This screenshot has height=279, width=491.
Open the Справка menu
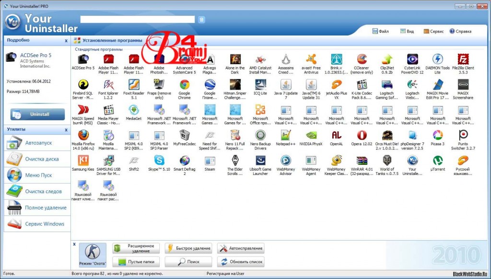tap(460, 31)
